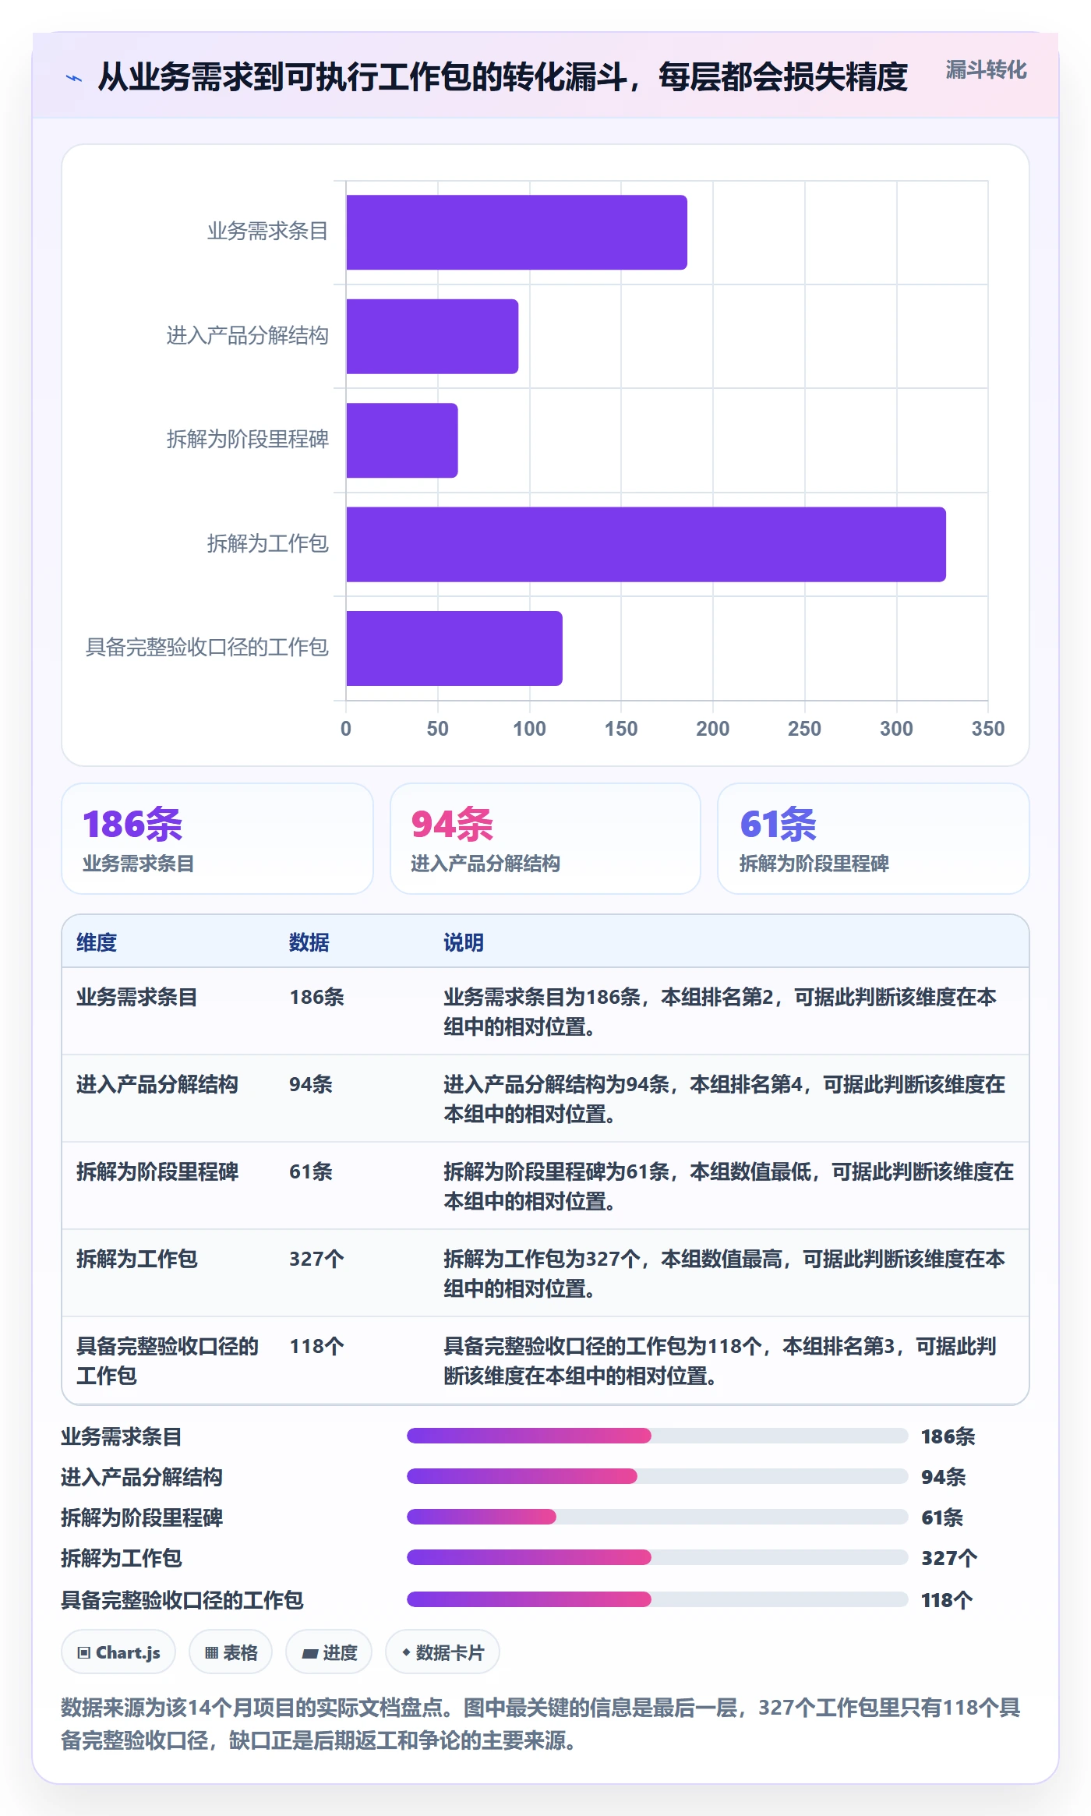Click the 具备完整验收口径的工作包 progress bar
Image resolution: width=1091 pixels, height=1816 pixels.
point(657,1599)
